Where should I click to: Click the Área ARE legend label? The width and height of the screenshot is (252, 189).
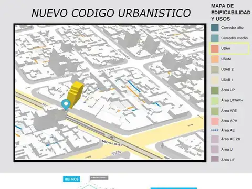coord(229,111)
